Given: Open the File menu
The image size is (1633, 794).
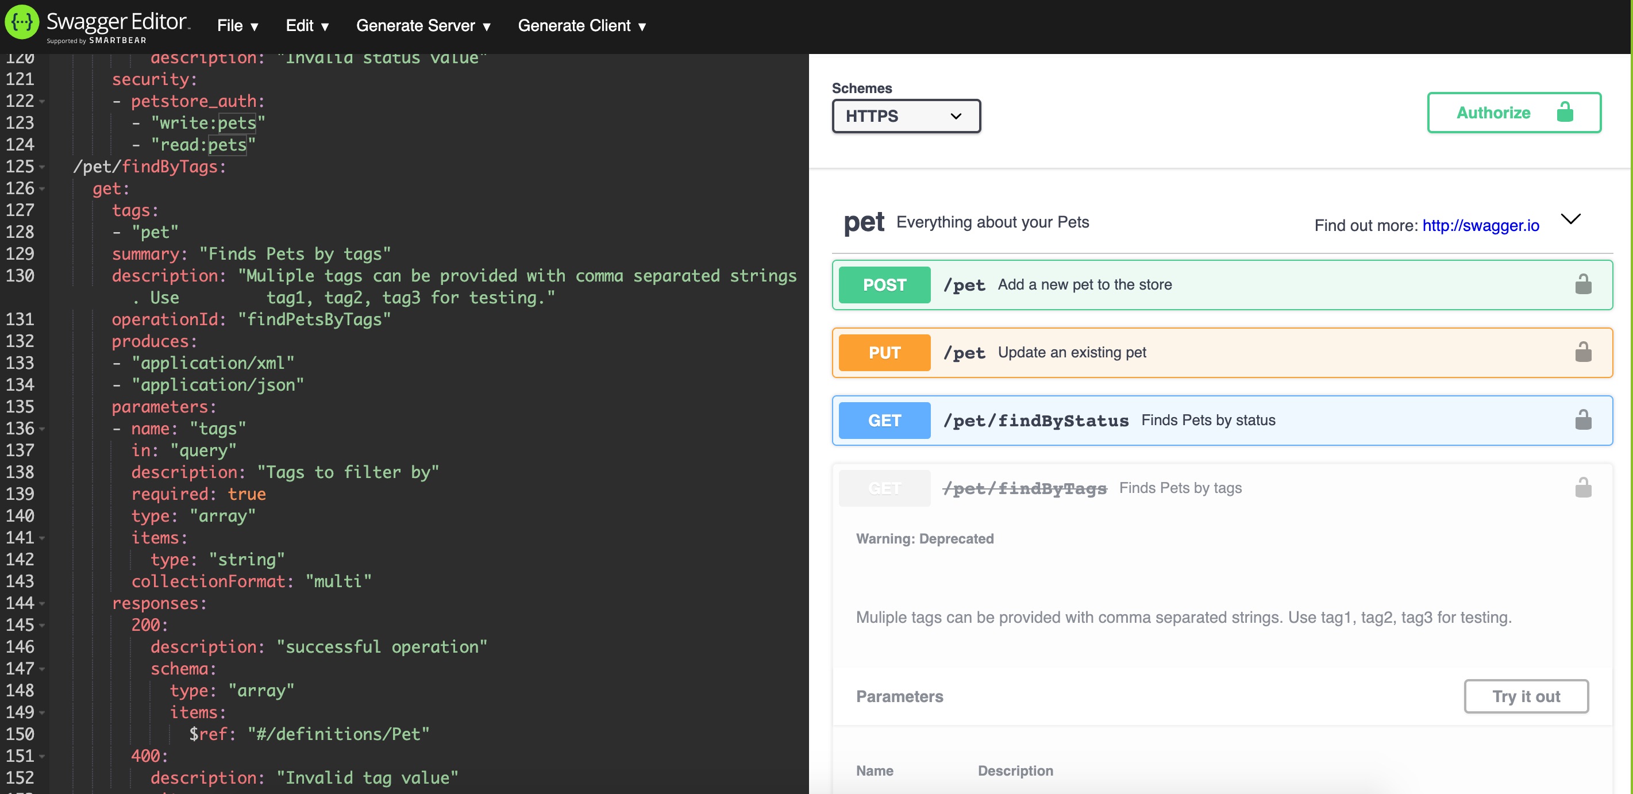Looking at the screenshot, I should 238,26.
